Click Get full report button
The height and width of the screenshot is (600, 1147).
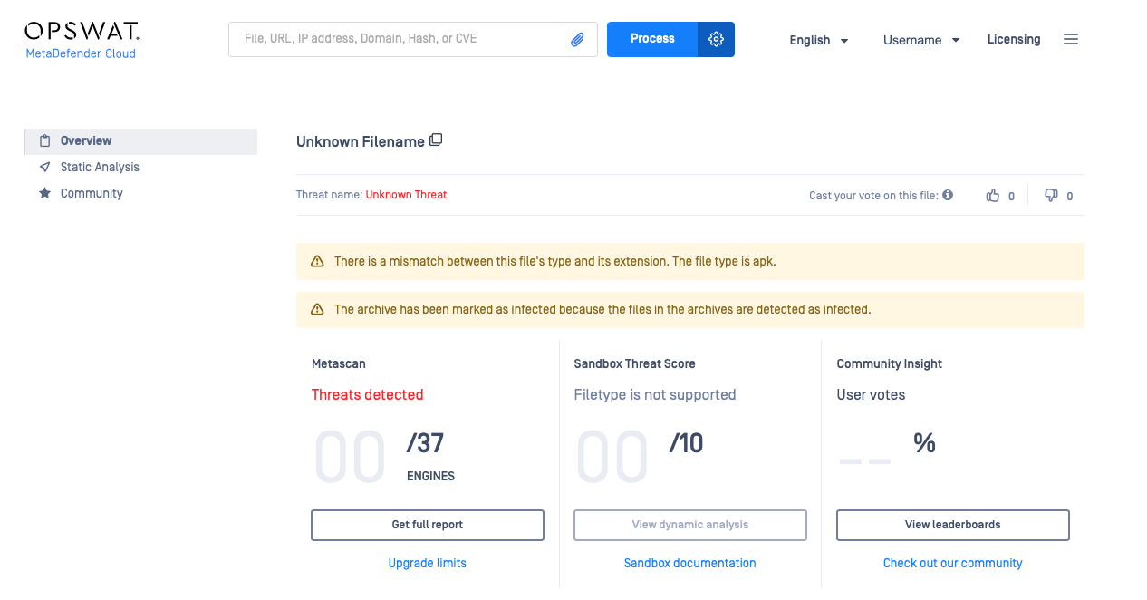pyautogui.click(x=428, y=525)
